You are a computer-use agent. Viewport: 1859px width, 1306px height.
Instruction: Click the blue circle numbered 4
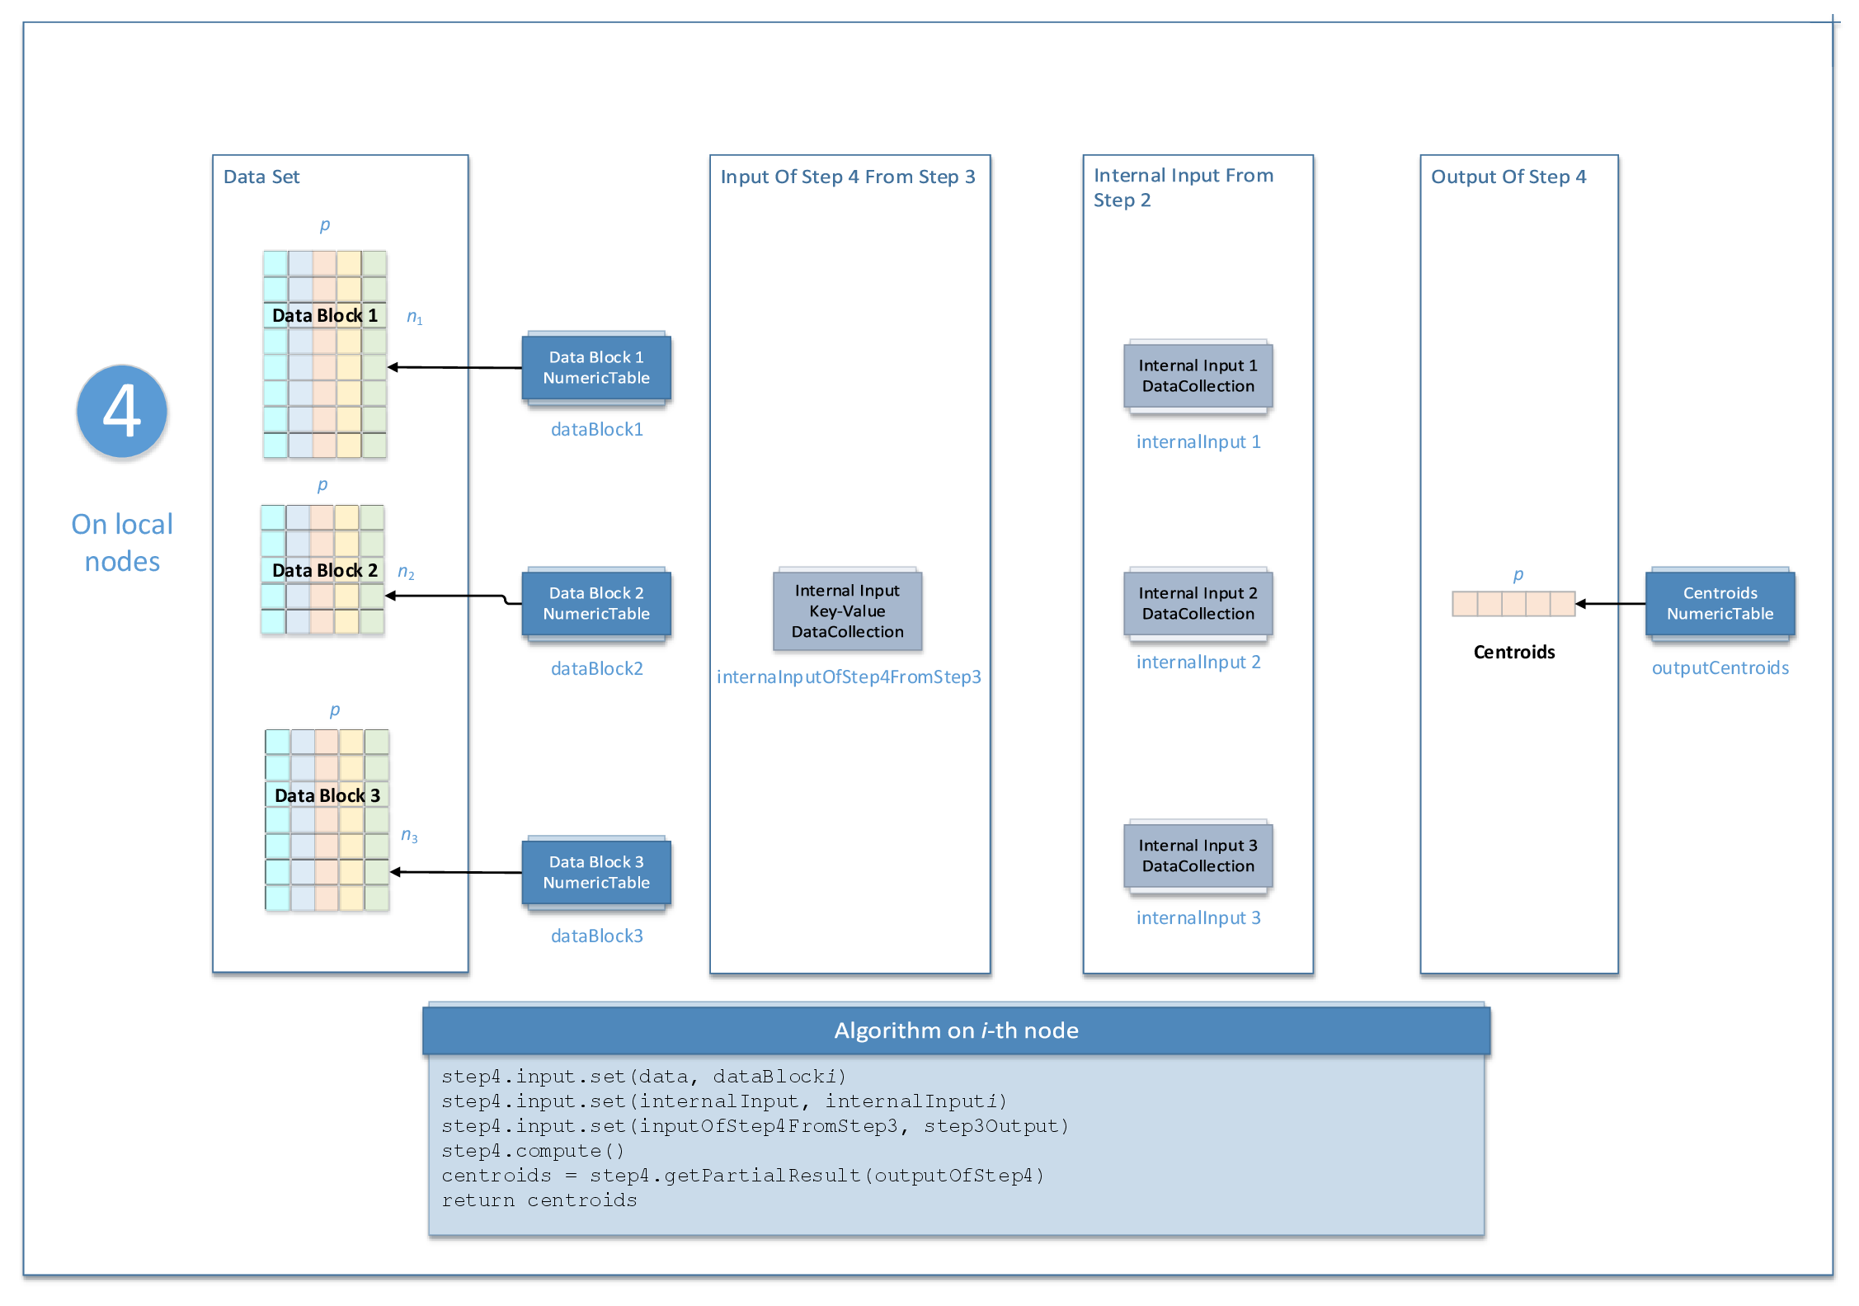(122, 411)
